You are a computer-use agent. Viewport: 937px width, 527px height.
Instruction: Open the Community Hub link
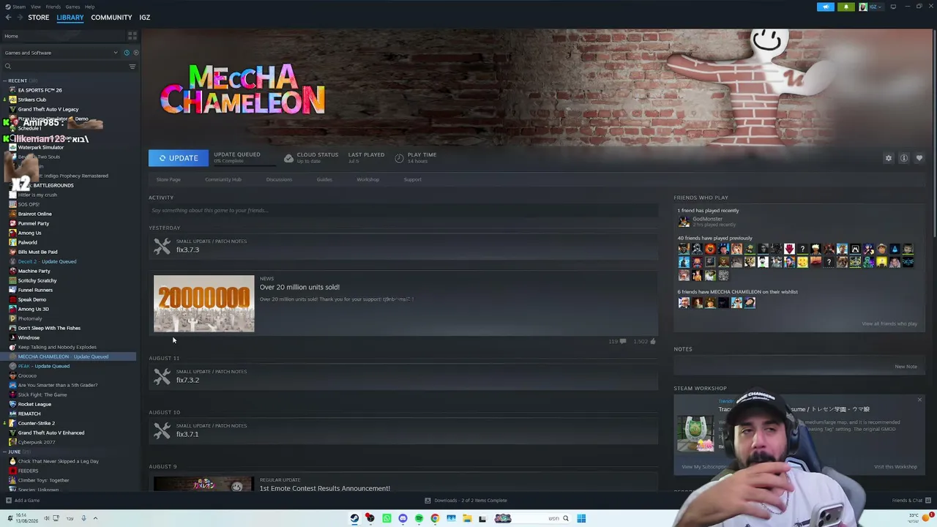(223, 179)
